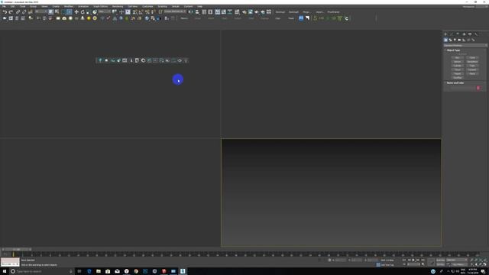Toggle Angle Snap
This screenshot has width=489, height=275.
click(x=141, y=12)
